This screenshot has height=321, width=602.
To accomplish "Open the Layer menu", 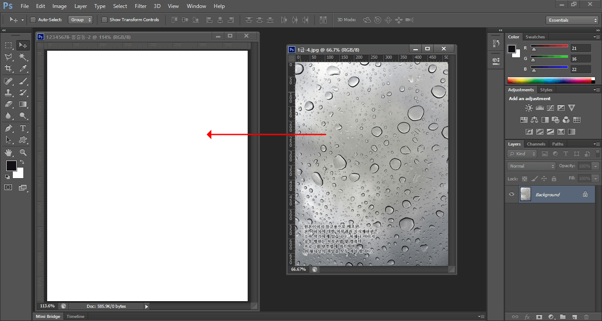I will (81, 6).
